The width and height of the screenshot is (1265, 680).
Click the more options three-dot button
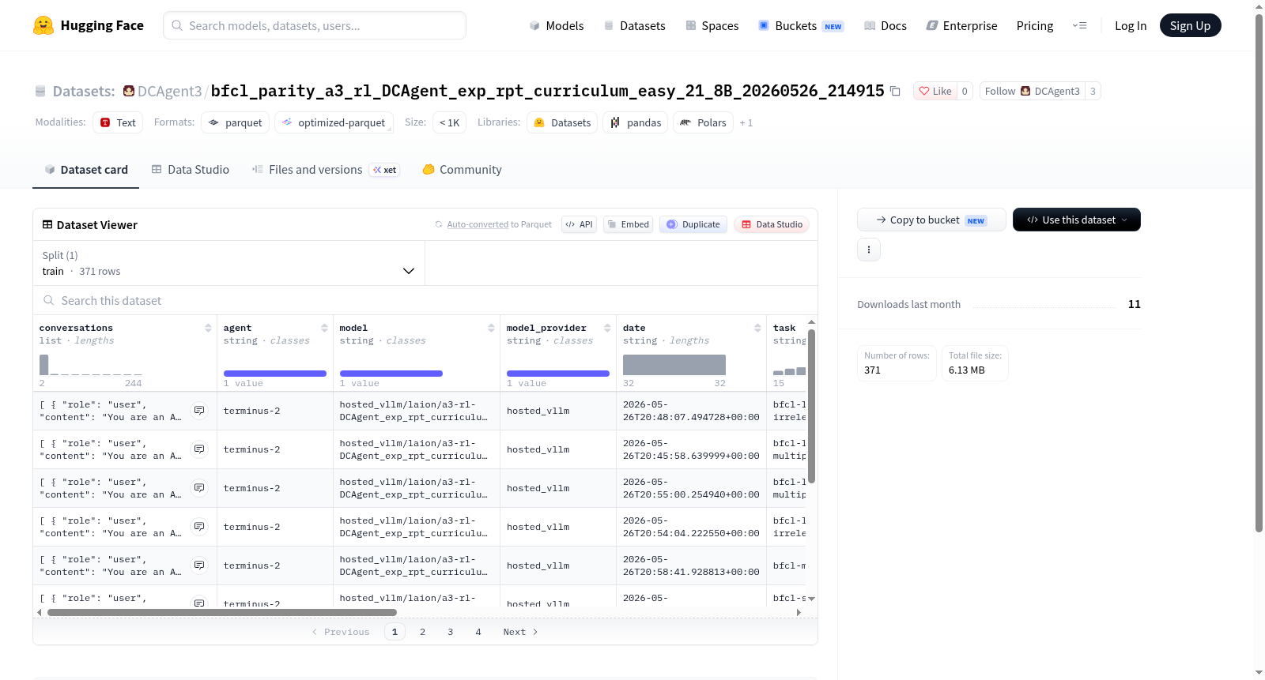(869, 250)
